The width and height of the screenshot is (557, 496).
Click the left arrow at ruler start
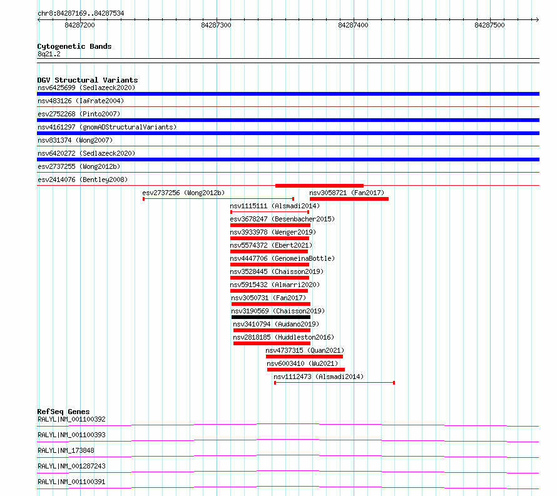(39, 20)
